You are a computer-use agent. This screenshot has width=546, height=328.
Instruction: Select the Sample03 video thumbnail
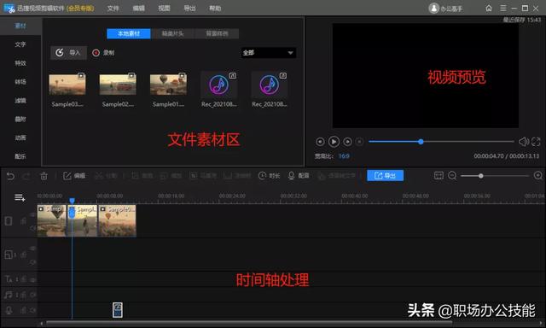pos(67,85)
